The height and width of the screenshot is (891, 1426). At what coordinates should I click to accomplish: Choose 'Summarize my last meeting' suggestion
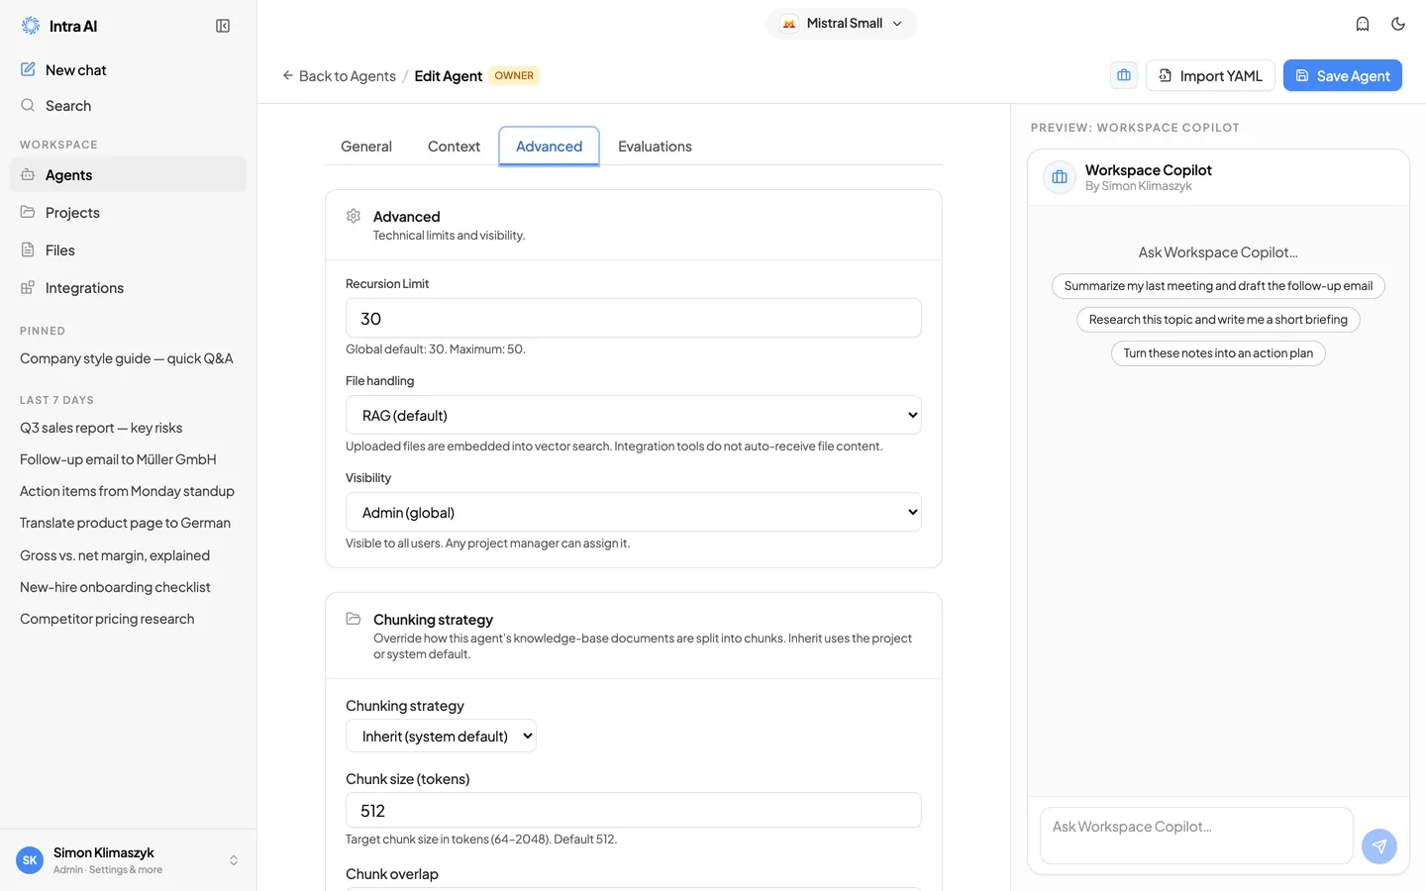point(1218,285)
